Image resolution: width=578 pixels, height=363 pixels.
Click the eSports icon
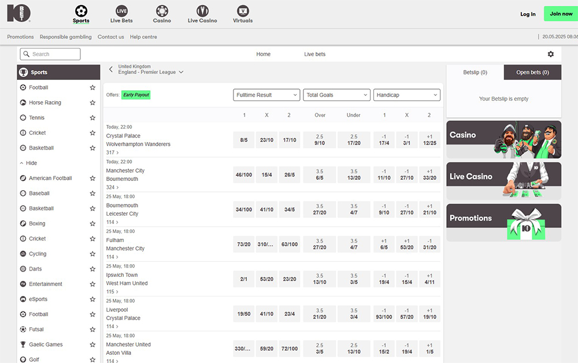tap(23, 299)
